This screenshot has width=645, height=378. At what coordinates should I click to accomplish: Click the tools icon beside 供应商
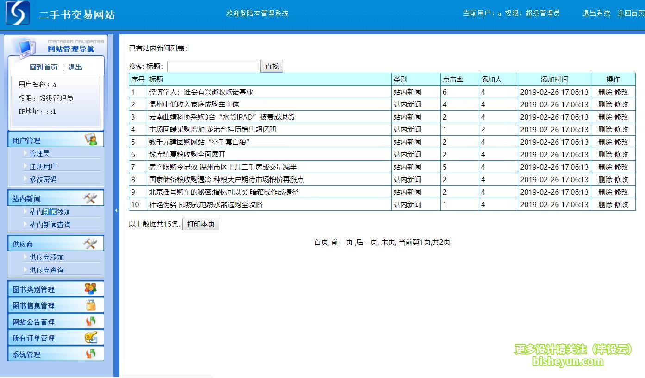coord(90,244)
